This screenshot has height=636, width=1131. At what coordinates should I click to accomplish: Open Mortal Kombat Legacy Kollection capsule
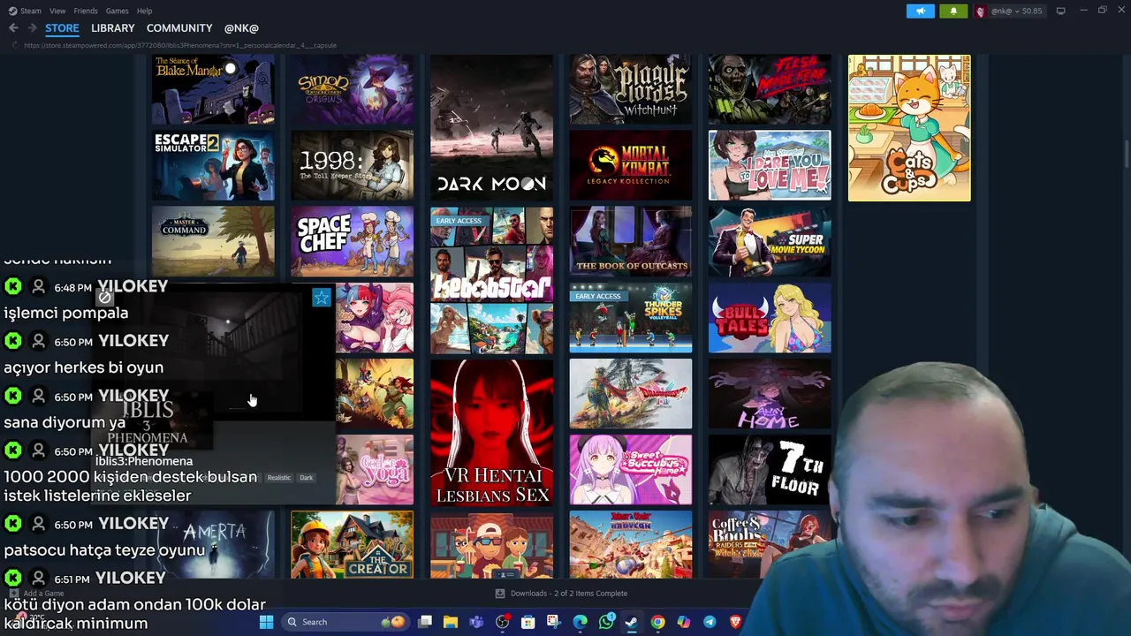pyautogui.click(x=630, y=165)
